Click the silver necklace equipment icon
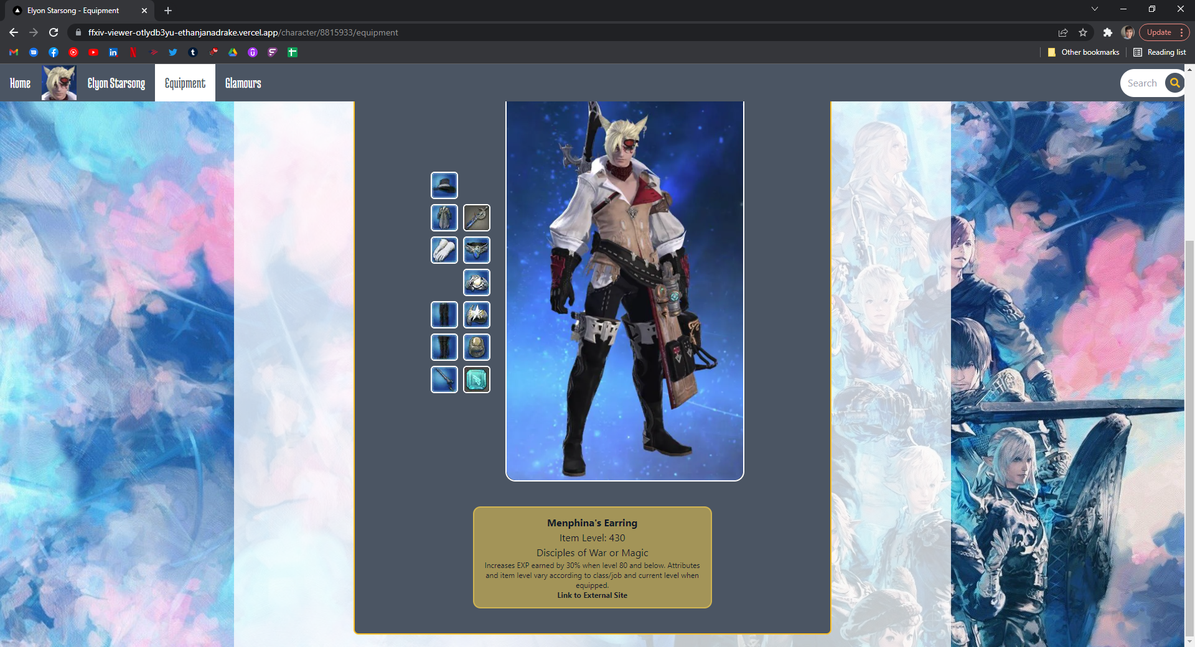1195x647 pixels. [476, 250]
